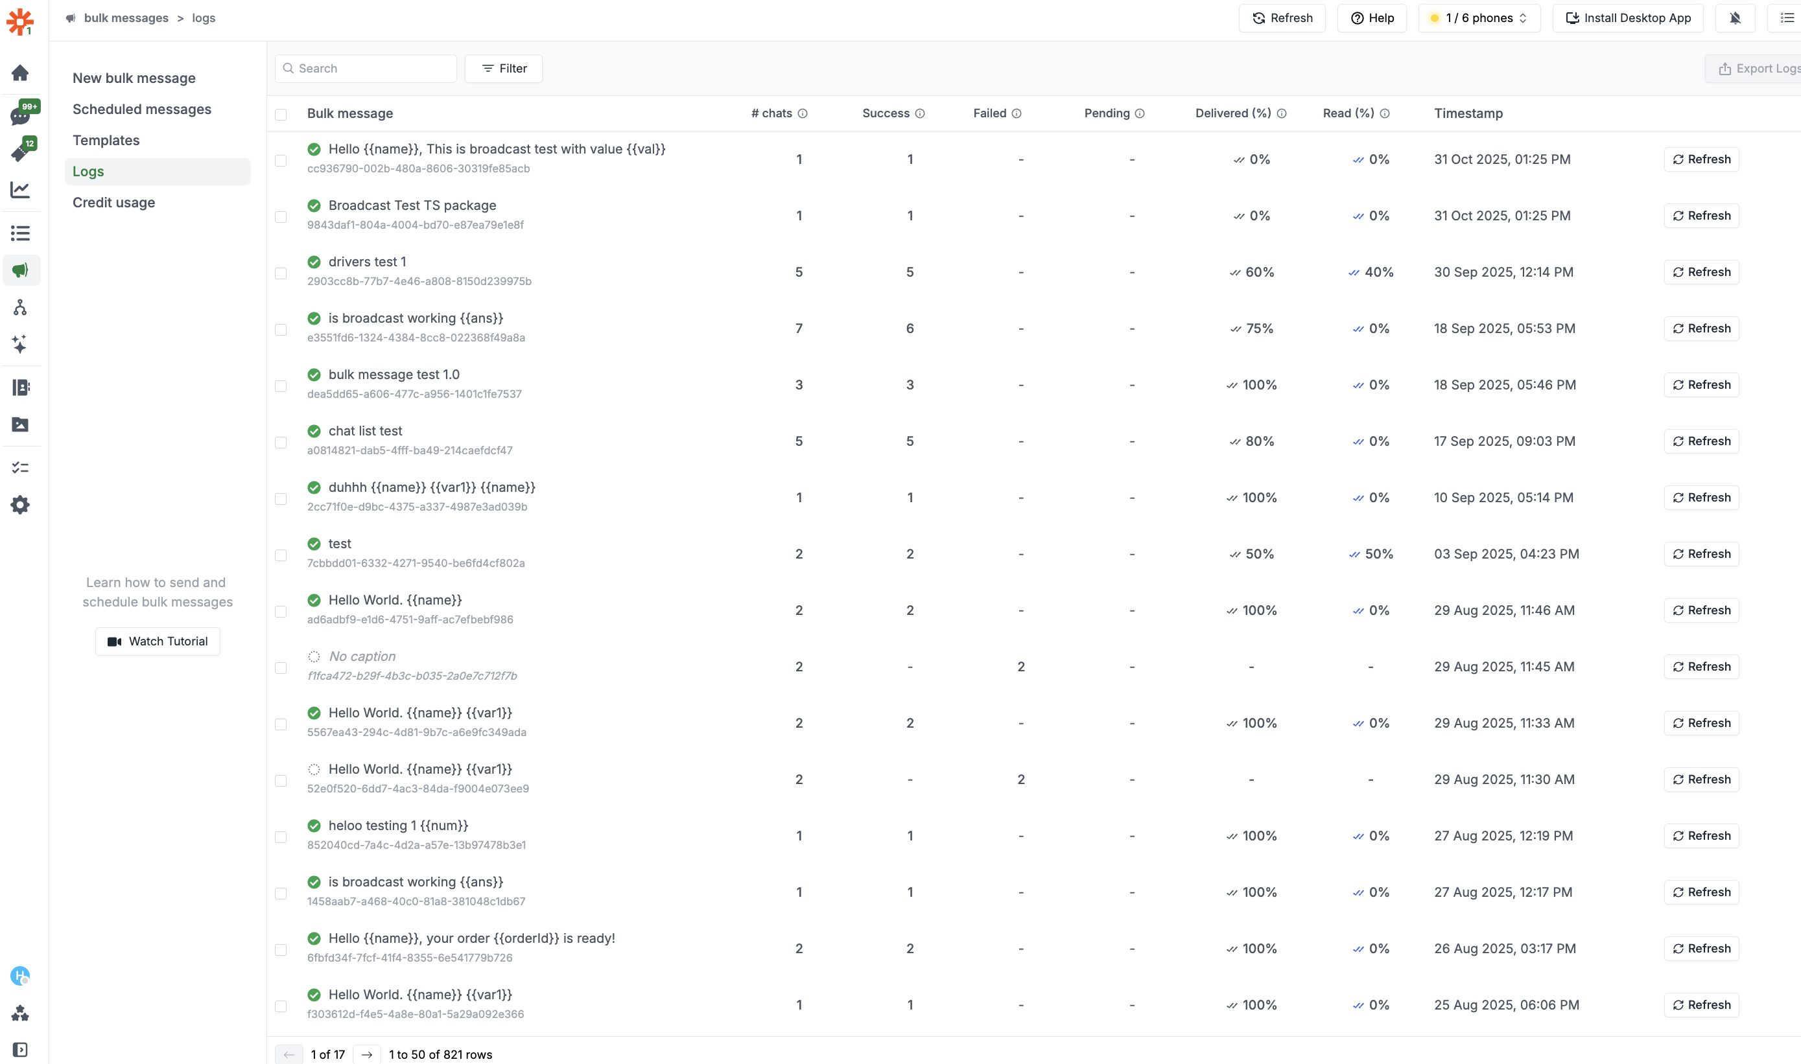Open the AI sparkle icon in sidebar

[20, 344]
